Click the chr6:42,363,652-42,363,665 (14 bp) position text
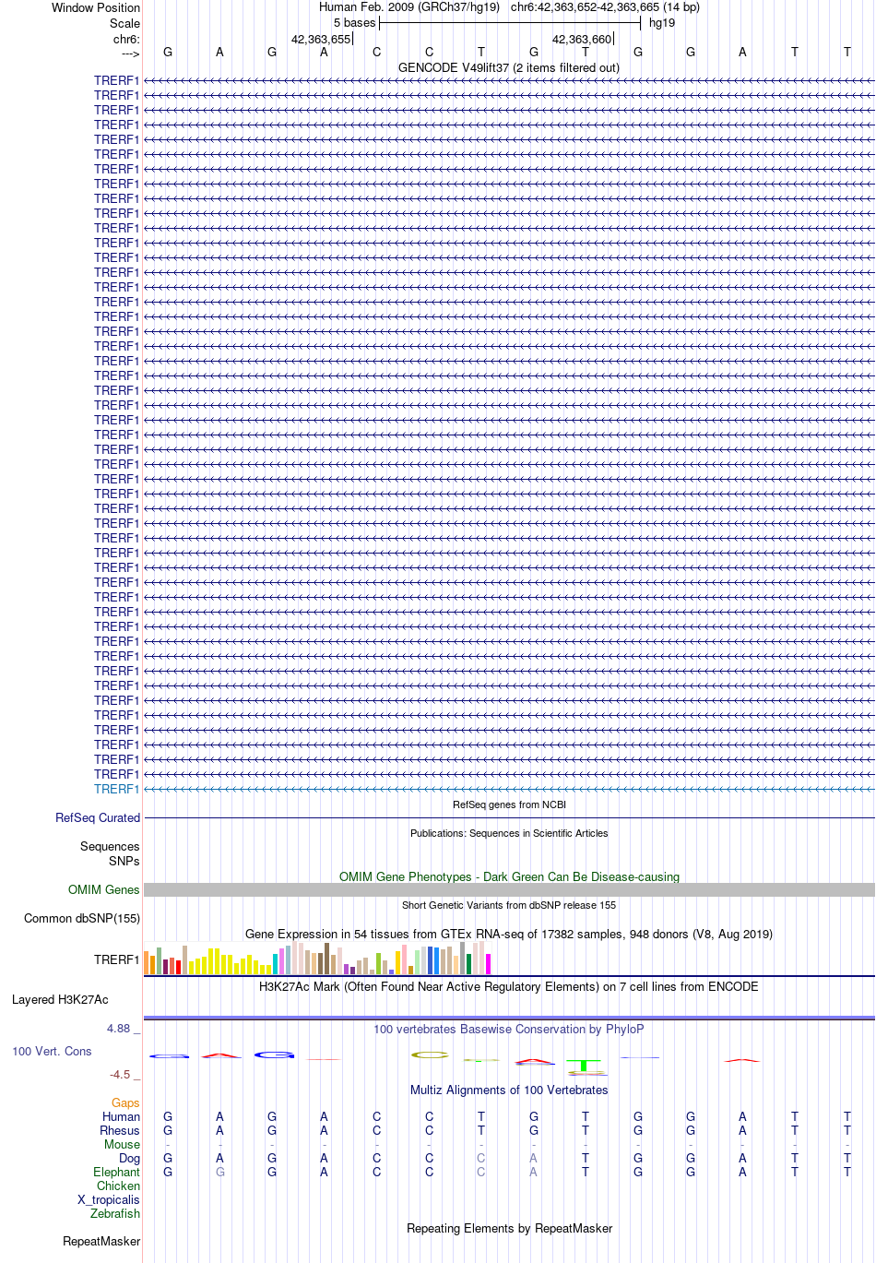This screenshot has height=1263, width=876. [x=605, y=7]
